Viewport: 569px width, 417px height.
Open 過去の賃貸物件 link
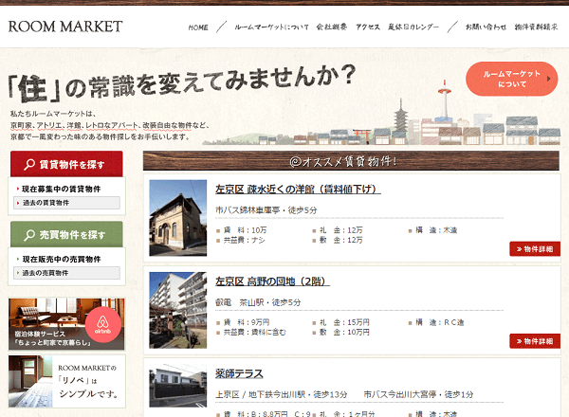tap(66, 203)
